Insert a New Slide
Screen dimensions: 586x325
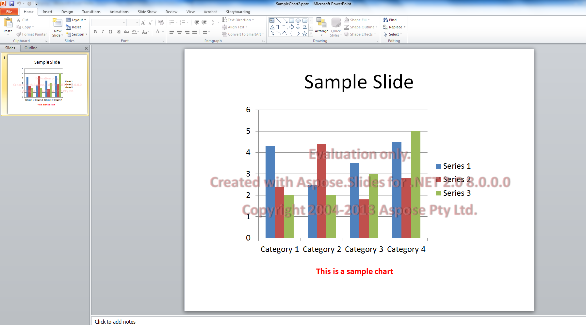[57, 27]
